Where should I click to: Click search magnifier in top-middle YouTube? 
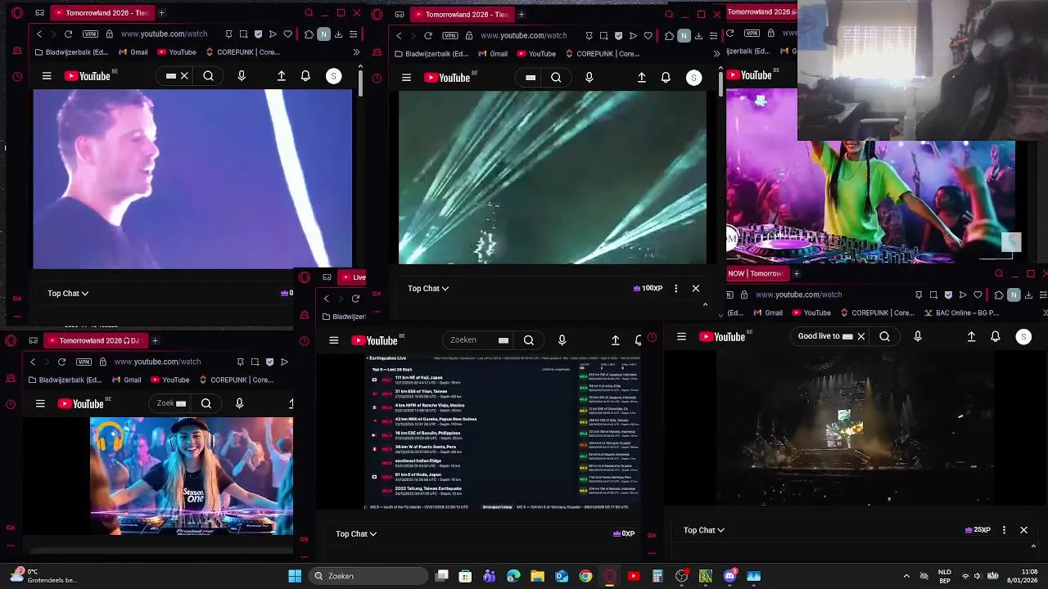tap(556, 78)
